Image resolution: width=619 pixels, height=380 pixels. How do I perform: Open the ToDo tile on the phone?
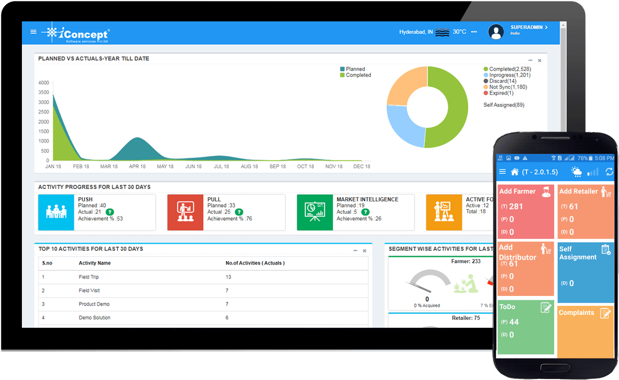[x=526, y=327]
